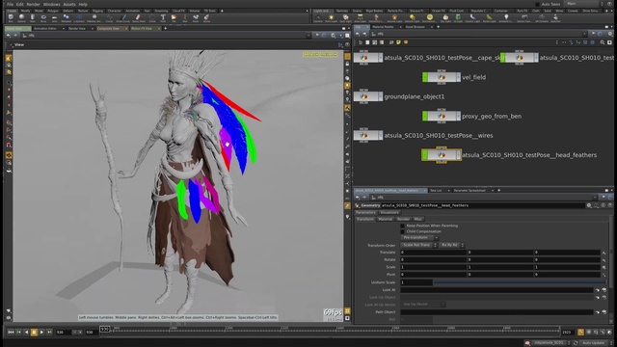Click the Translate X input field
Screen dimensions: 617x347
[433, 253]
